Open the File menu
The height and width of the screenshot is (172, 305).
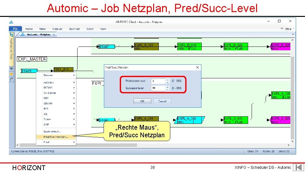[x=15, y=29]
